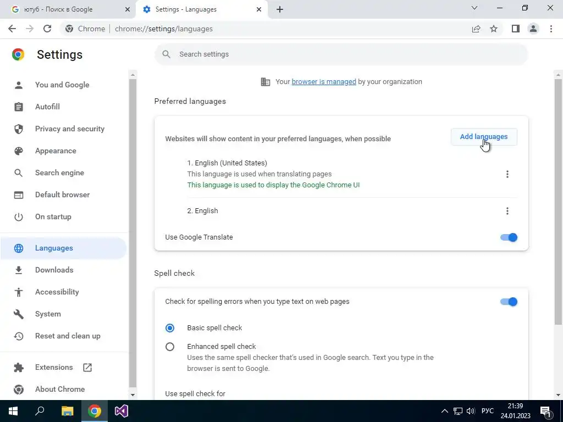Click the address bar URL
The height and width of the screenshot is (422, 563).
click(x=164, y=29)
